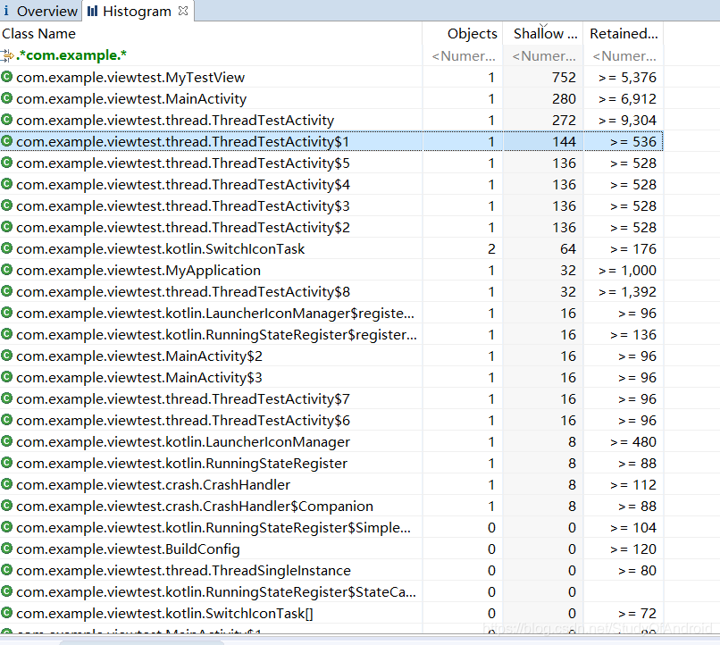This screenshot has width=720, height=645.
Task: Switch to the Overview tab
Action: click(40, 11)
